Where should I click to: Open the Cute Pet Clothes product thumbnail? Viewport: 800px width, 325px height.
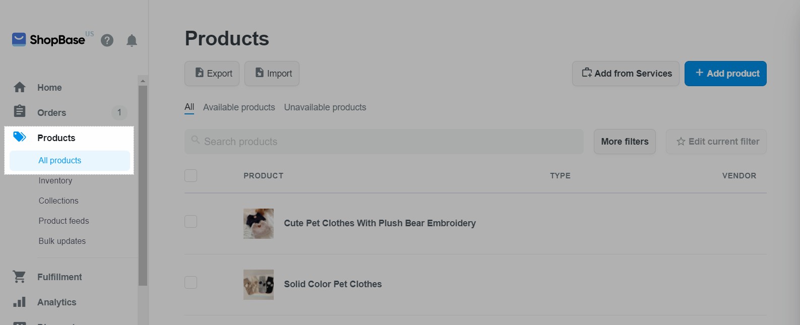[x=259, y=224]
